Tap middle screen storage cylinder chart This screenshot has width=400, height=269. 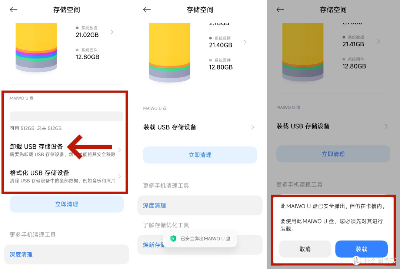(169, 53)
